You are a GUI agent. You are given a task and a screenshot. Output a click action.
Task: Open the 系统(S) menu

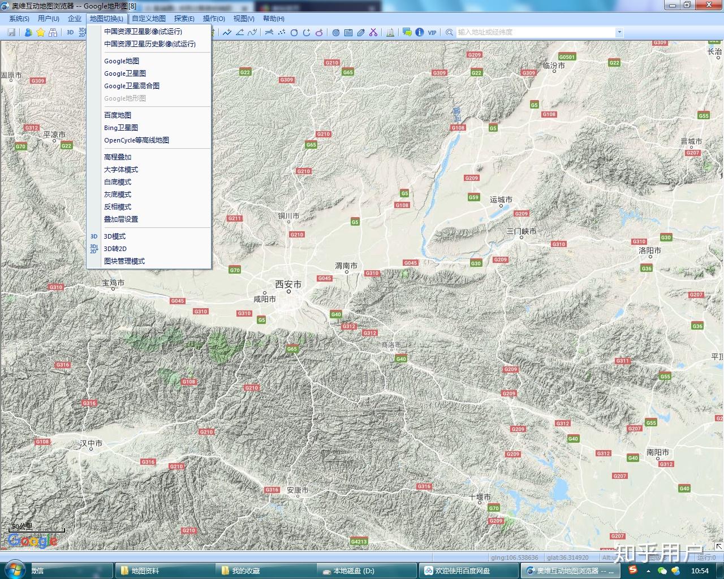point(19,19)
